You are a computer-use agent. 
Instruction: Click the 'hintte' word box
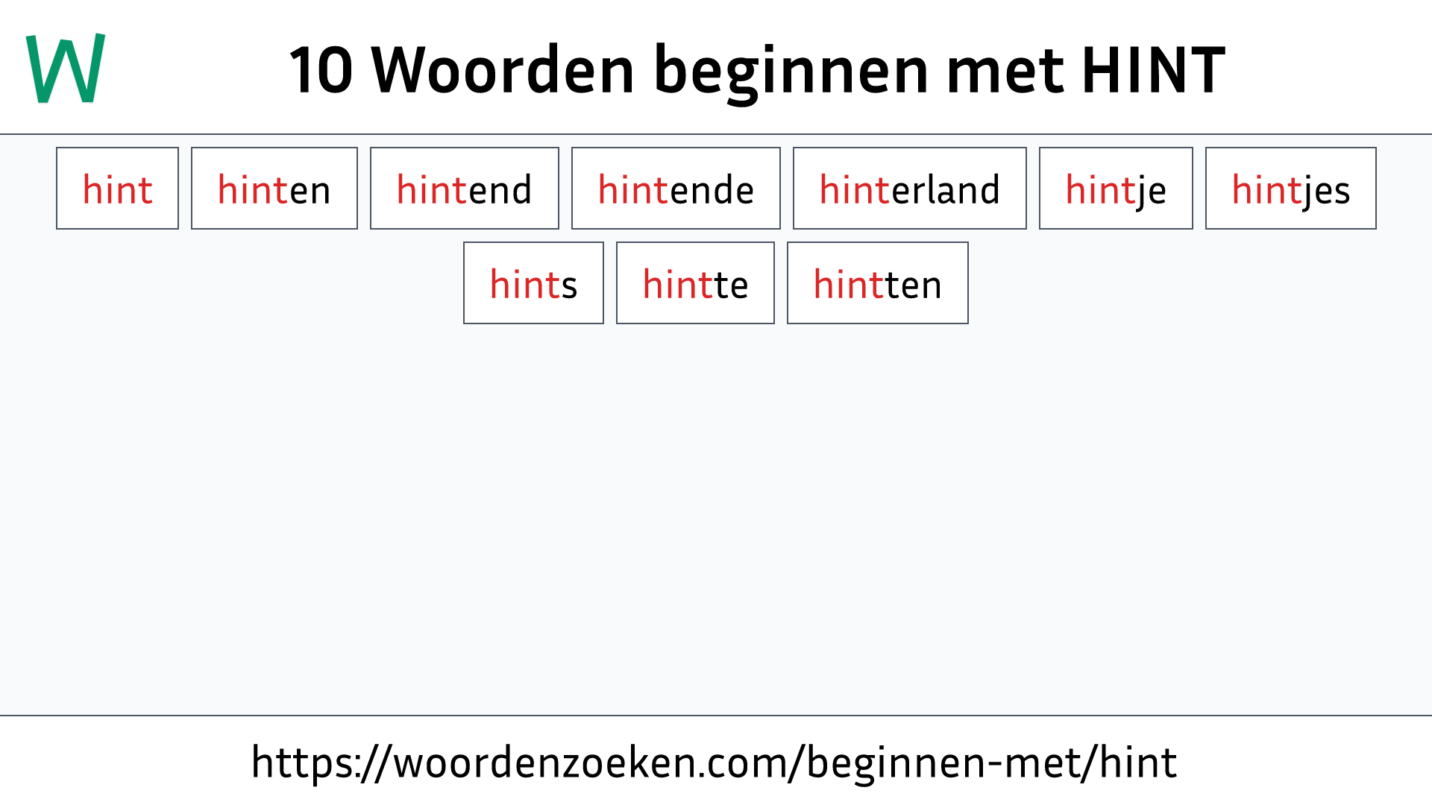(694, 283)
